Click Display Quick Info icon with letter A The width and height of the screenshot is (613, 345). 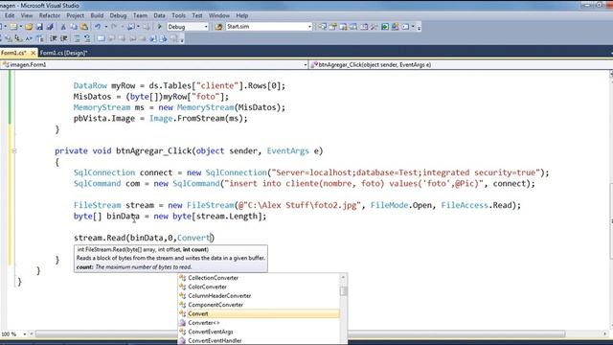(29, 38)
